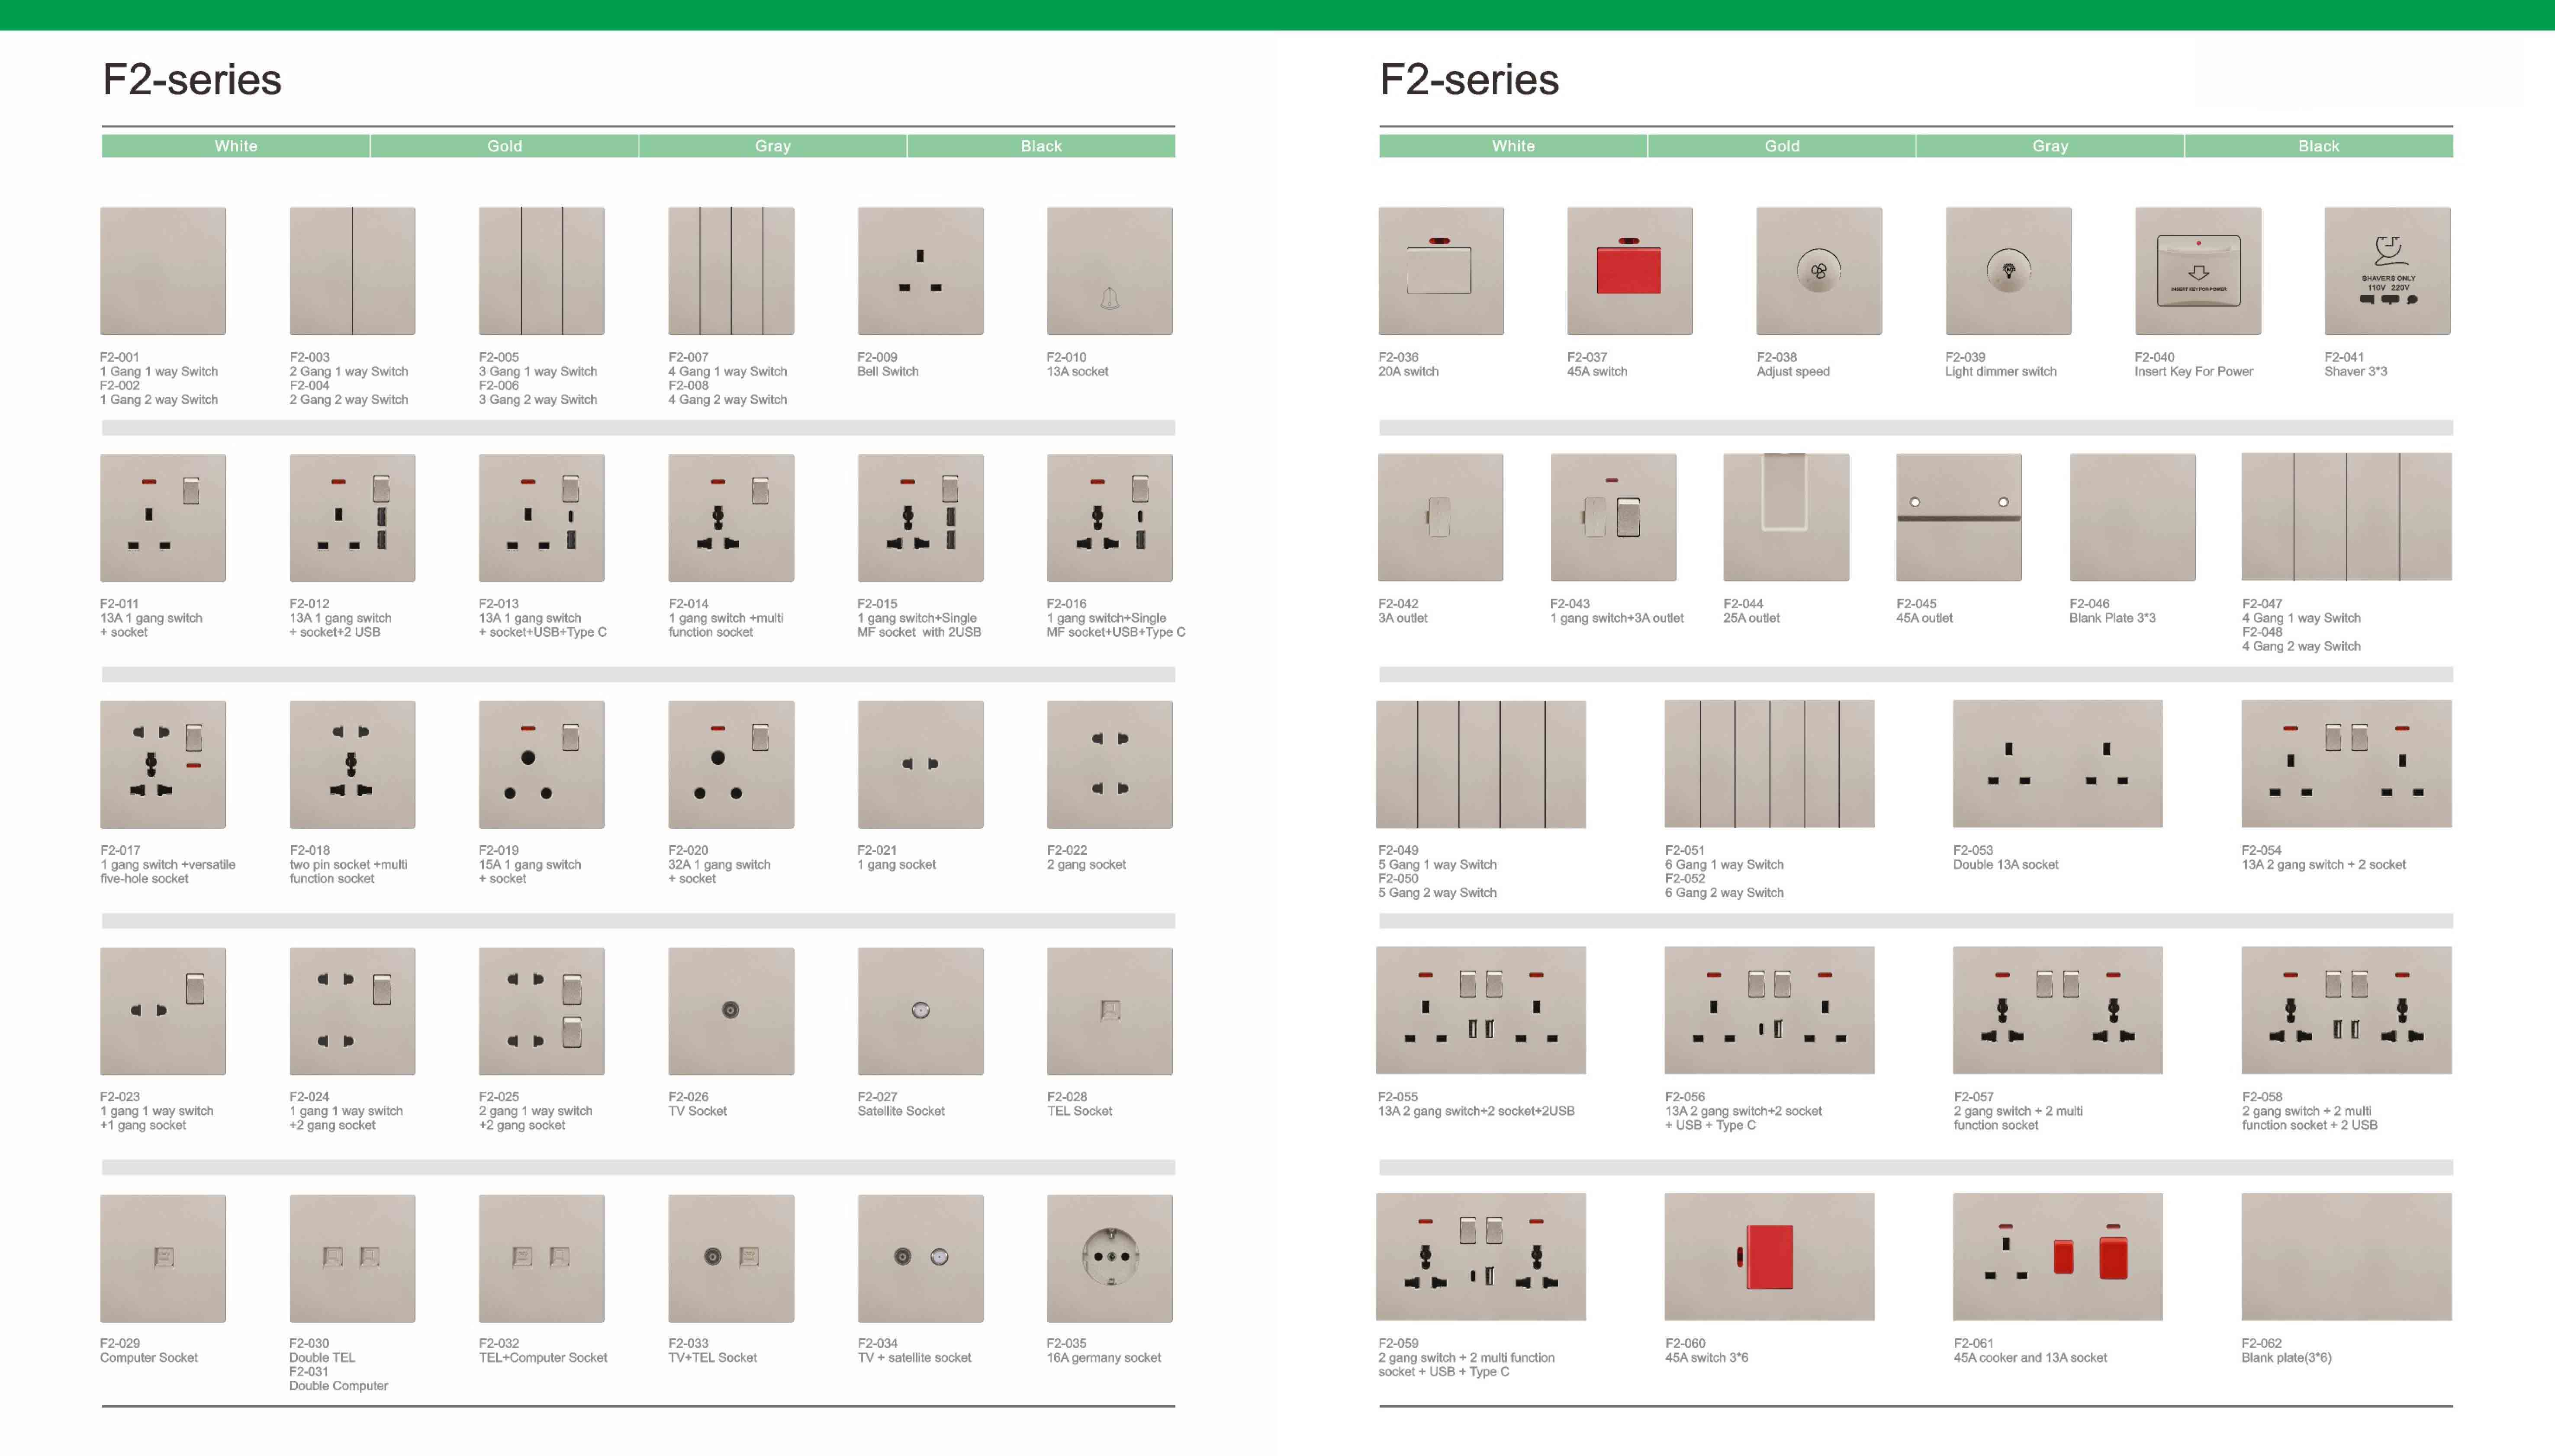Select the 'Double Computer' label

(338, 1386)
